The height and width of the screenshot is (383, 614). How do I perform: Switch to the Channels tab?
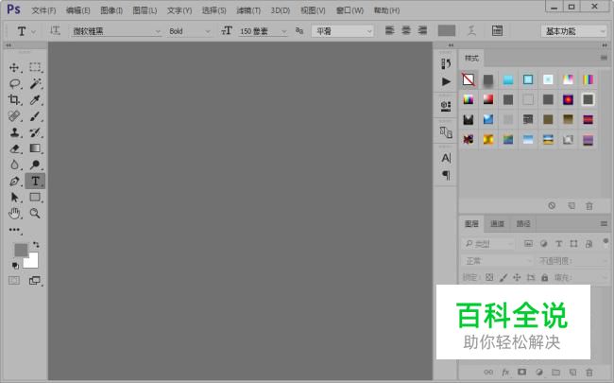pyautogui.click(x=497, y=224)
